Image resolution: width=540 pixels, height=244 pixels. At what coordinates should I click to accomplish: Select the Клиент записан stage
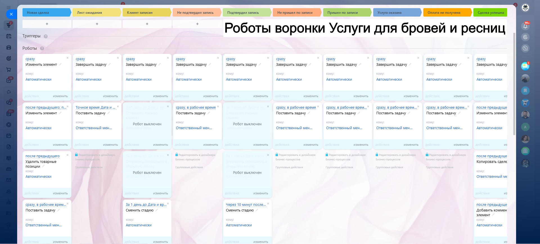(147, 13)
